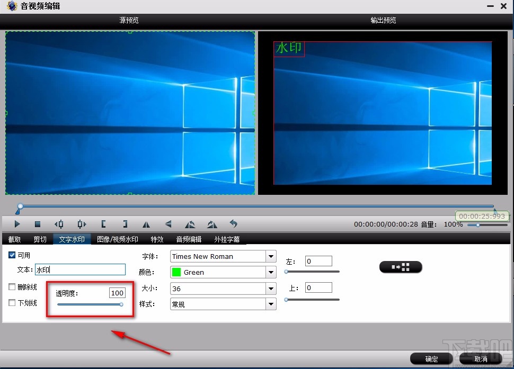
Task: Click the 确定 confirm button
Action: point(431,358)
